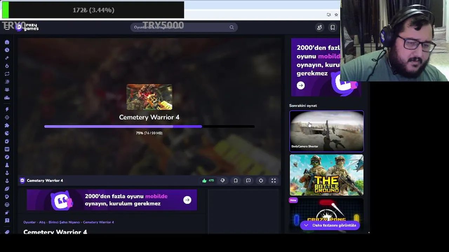Click the magnifier search icon
This screenshot has width=449, height=252.
point(232,27)
